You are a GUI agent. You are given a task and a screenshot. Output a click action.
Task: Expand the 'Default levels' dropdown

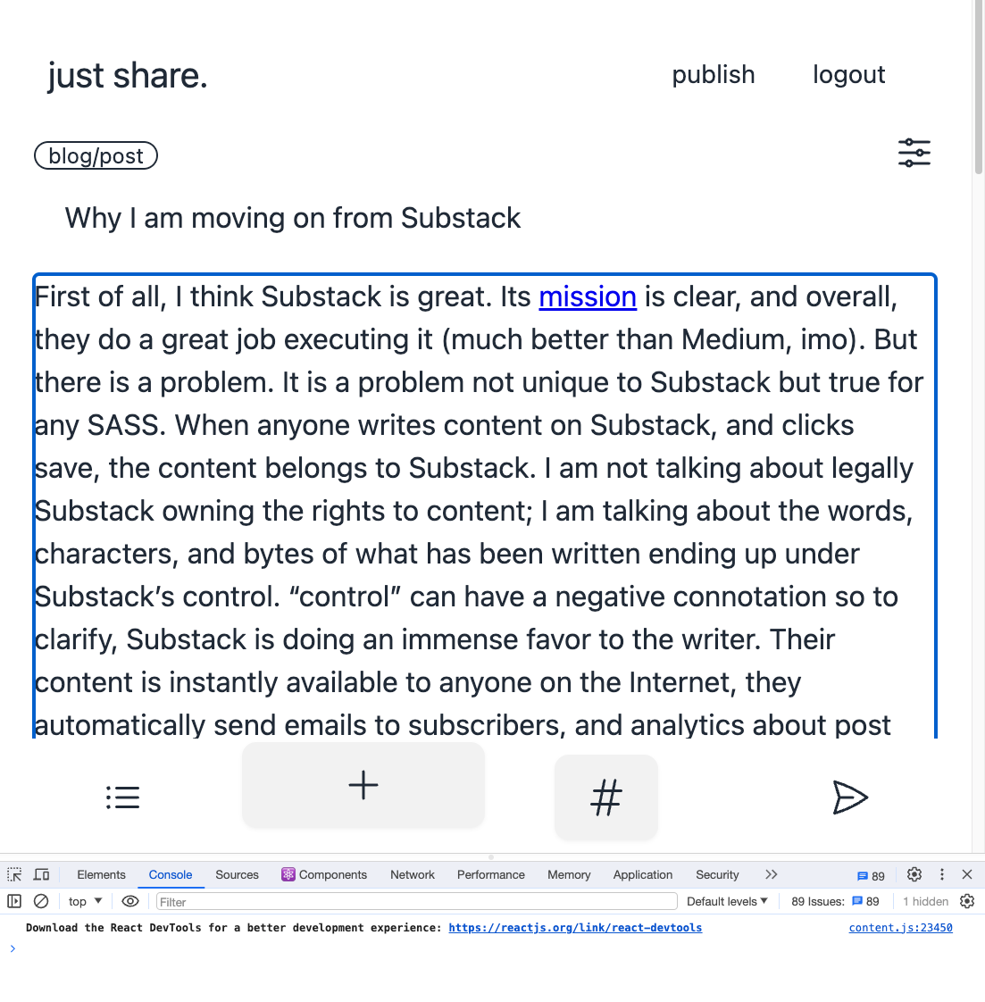click(727, 901)
